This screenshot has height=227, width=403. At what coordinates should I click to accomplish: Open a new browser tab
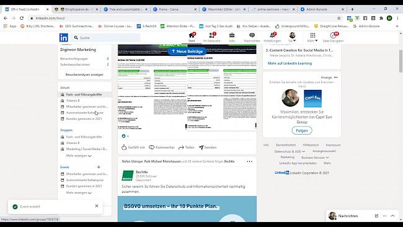[x=352, y=9]
